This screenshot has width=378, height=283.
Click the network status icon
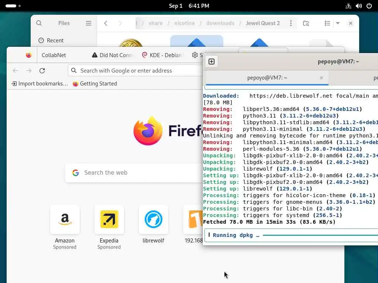click(348, 6)
